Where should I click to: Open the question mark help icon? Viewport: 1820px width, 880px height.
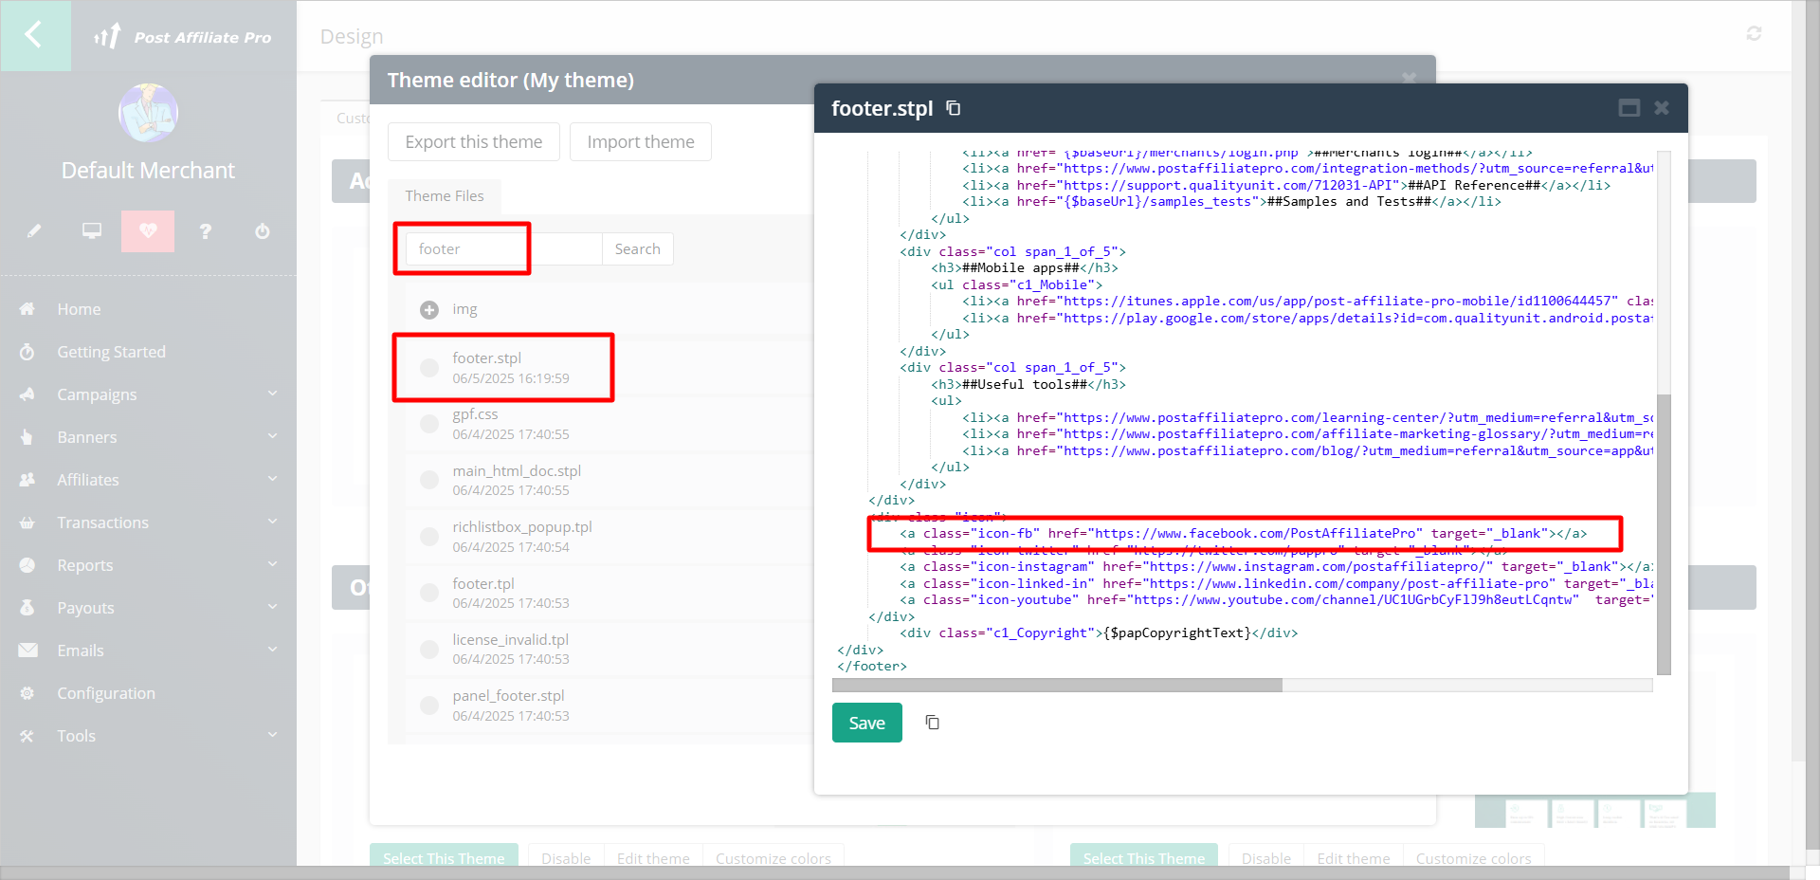[206, 230]
